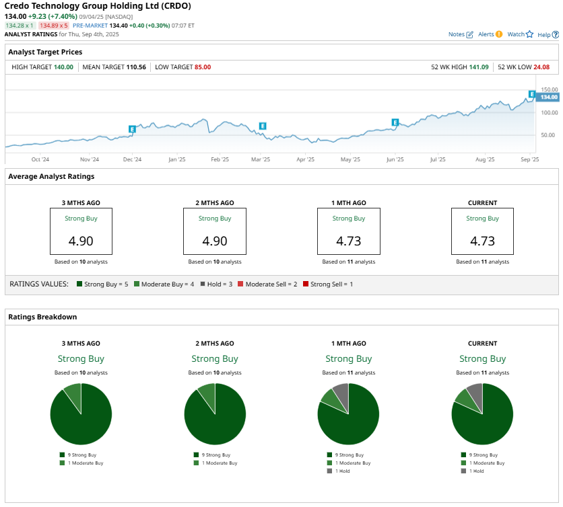The image size is (563, 507).
Task: Click the CURRENT rating box 4.73
Action: 483,231
